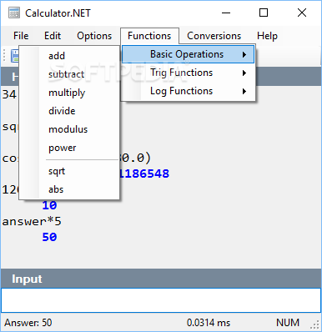Expand the Basic Operations submenu
The height and width of the screenshot is (332, 322).
(188, 54)
